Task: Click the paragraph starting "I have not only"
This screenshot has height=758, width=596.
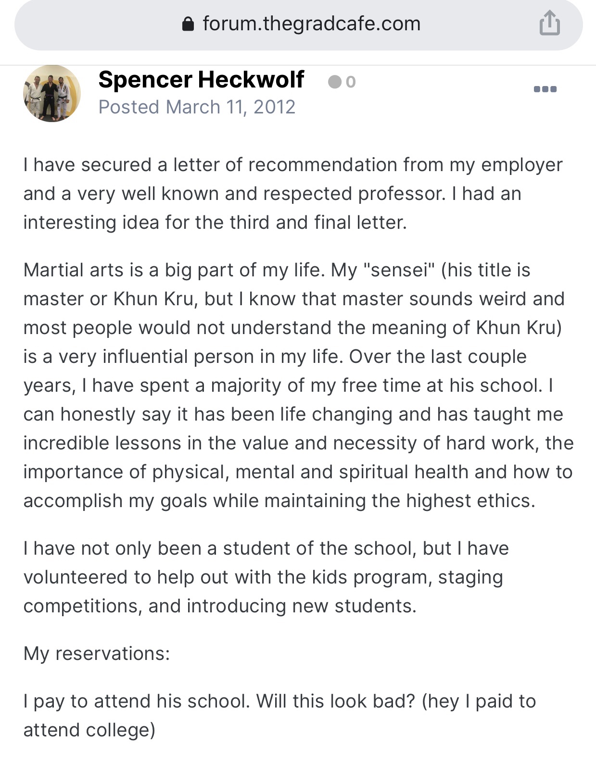Action: pyautogui.click(x=266, y=577)
